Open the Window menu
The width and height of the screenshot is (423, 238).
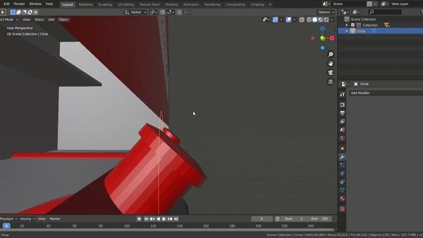click(35, 4)
